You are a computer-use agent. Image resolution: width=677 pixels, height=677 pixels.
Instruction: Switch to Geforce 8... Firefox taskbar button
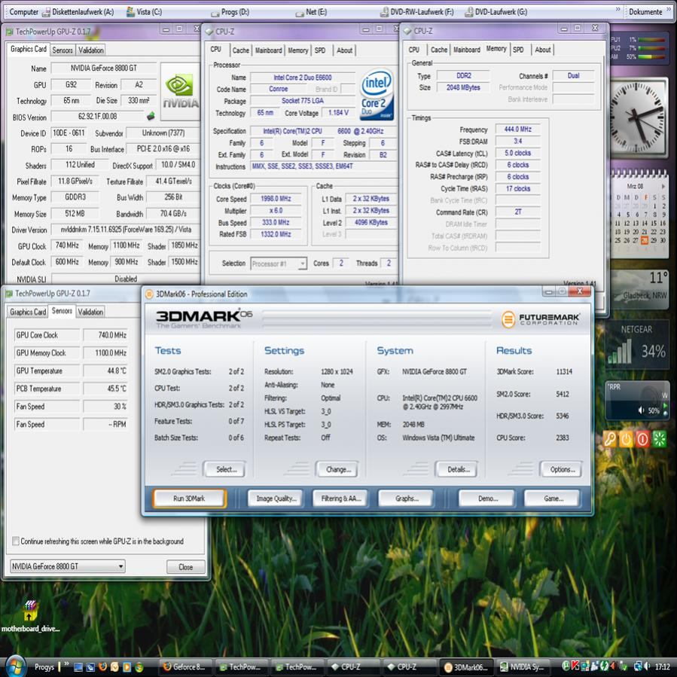pyautogui.click(x=186, y=666)
